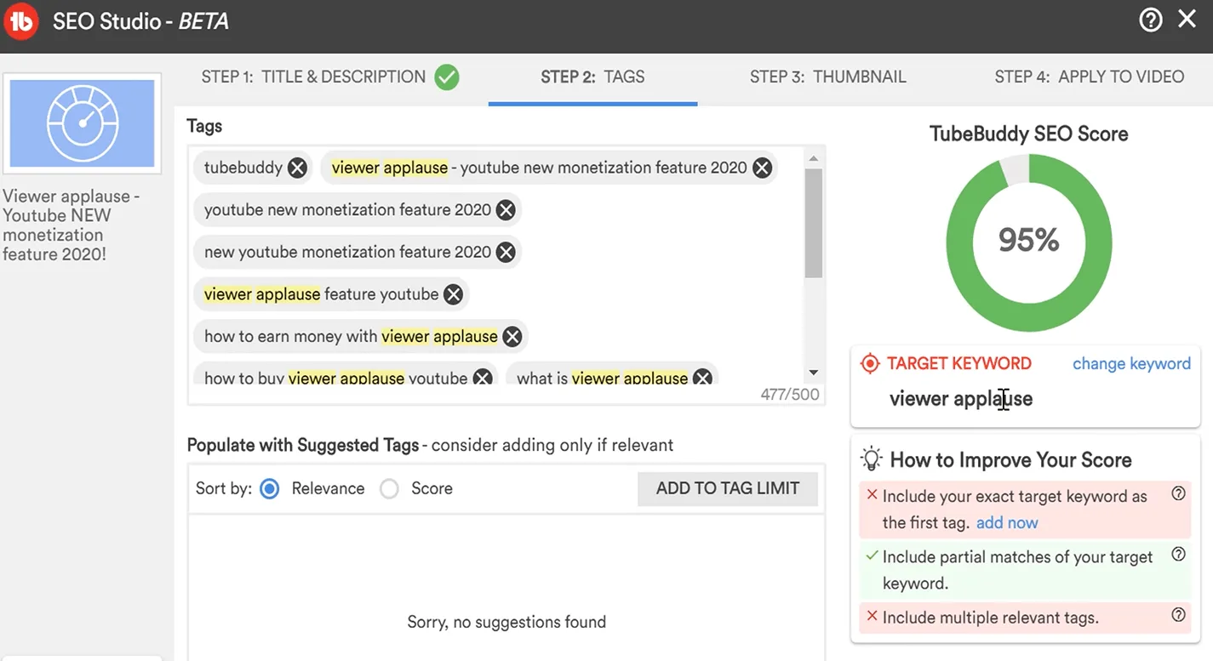This screenshot has width=1213, height=661.
Task: Click the target keyword bullseye icon
Action: (x=870, y=363)
